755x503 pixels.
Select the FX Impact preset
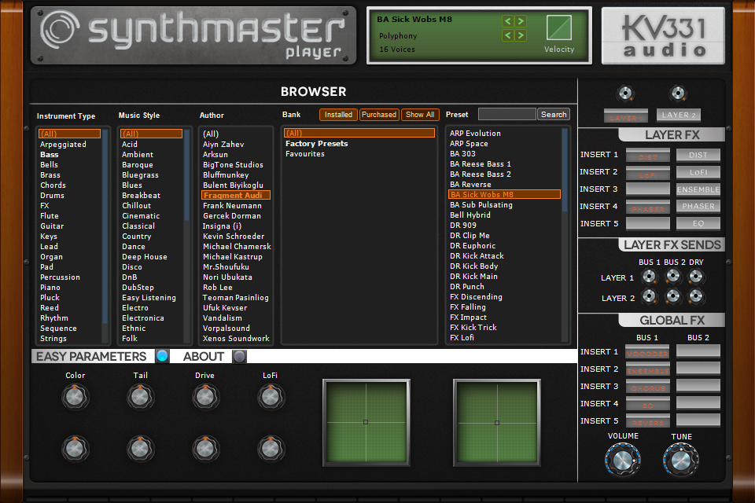pyautogui.click(x=468, y=318)
